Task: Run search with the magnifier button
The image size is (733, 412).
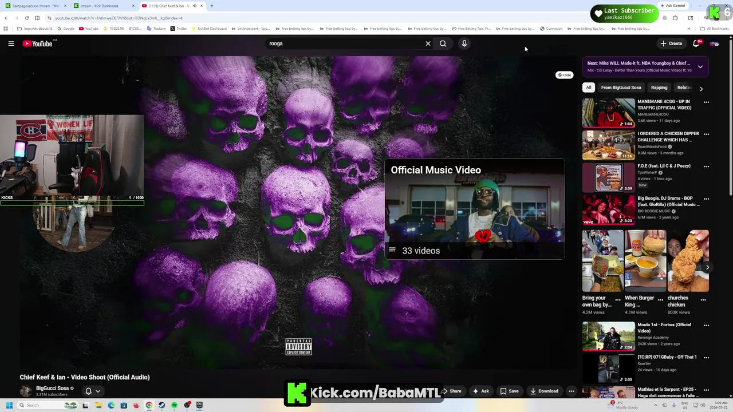Action: [x=443, y=43]
